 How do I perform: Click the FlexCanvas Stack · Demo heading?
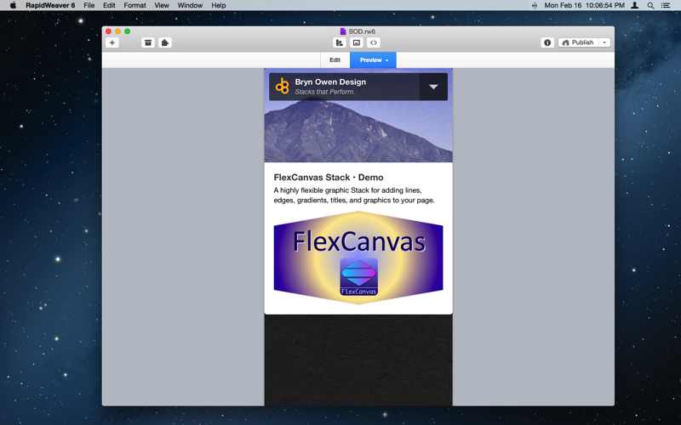click(x=329, y=178)
